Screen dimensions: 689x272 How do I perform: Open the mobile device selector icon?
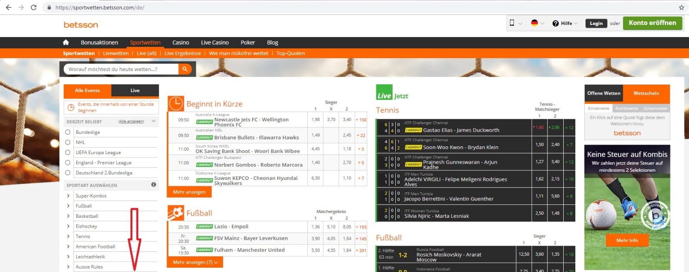pyautogui.click(x=512, y=23)
